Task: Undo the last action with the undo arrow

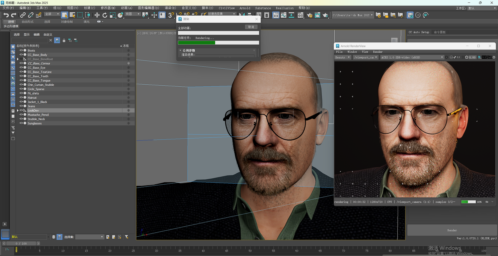Action: [x=6, y=15]
